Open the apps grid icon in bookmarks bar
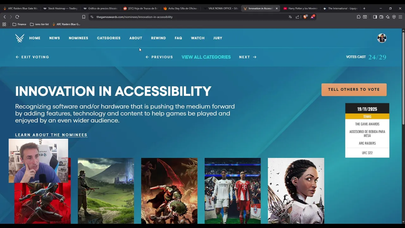This screenshot has width=405, height=228. click(x=4, y=24)
